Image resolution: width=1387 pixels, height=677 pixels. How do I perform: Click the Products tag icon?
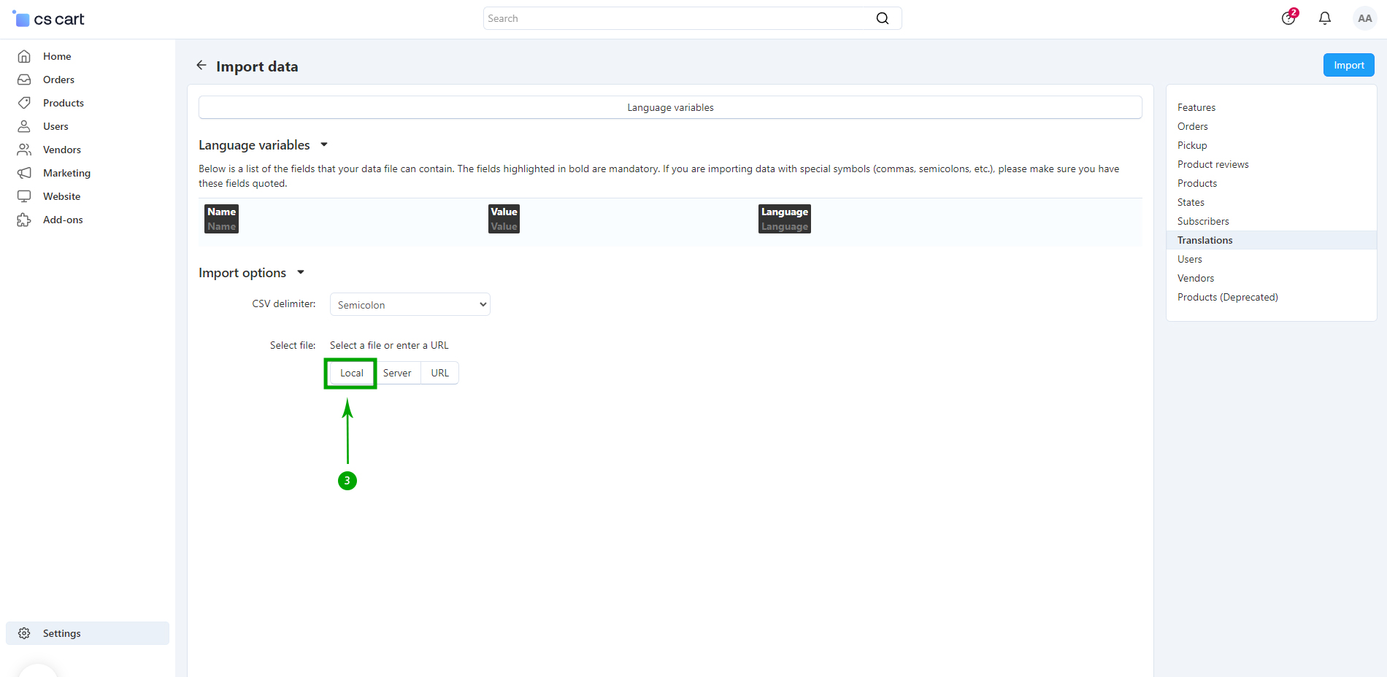click(24, 103)
